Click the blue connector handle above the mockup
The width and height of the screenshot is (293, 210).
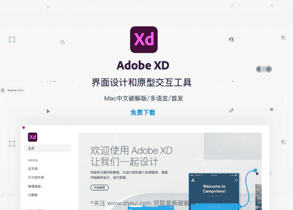click(x=255, y=170)
